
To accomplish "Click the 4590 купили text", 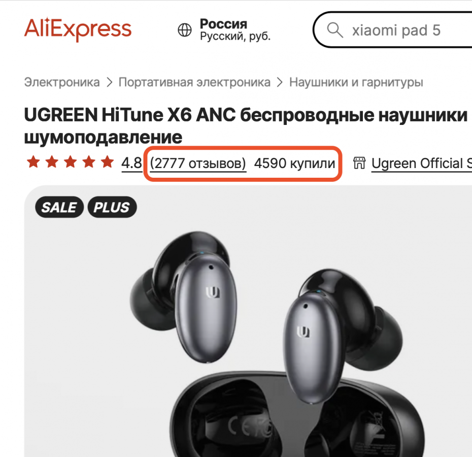I will pyautogui.click(x=294, y=164).
